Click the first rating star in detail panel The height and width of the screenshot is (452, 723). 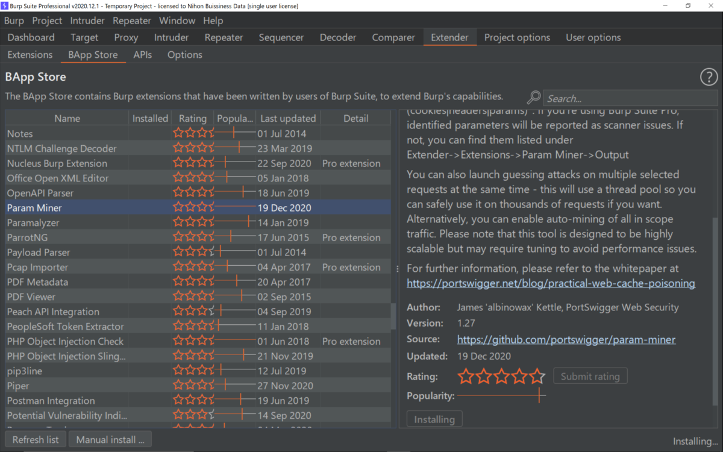466,377
